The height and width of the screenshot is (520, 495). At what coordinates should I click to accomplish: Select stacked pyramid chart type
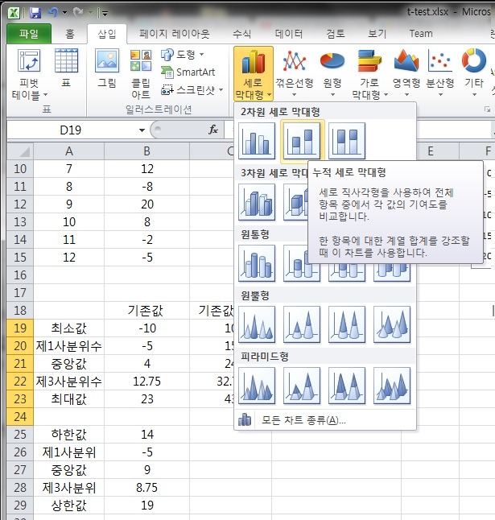click(x=302, y=386)
